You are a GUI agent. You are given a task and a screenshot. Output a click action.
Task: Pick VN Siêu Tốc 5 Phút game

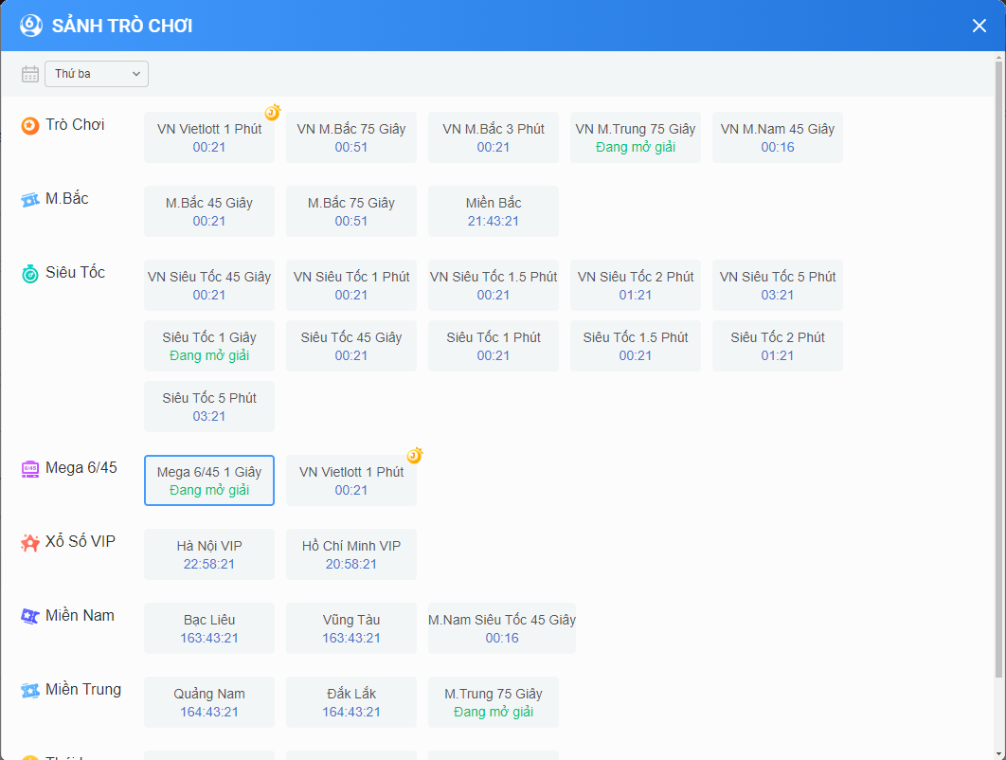pos(778,285)
